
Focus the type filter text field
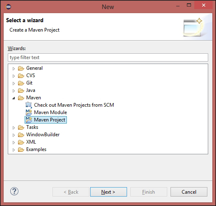[108, 57]
